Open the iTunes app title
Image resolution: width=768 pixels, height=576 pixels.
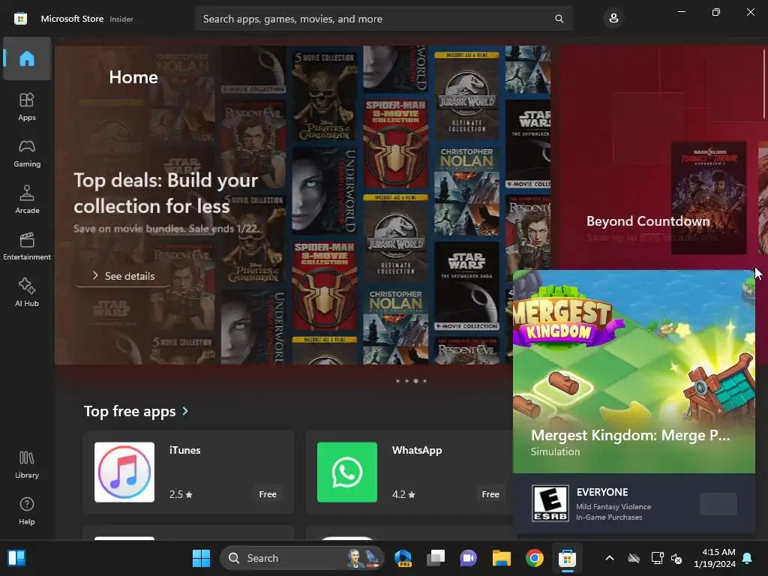[184, 450]
